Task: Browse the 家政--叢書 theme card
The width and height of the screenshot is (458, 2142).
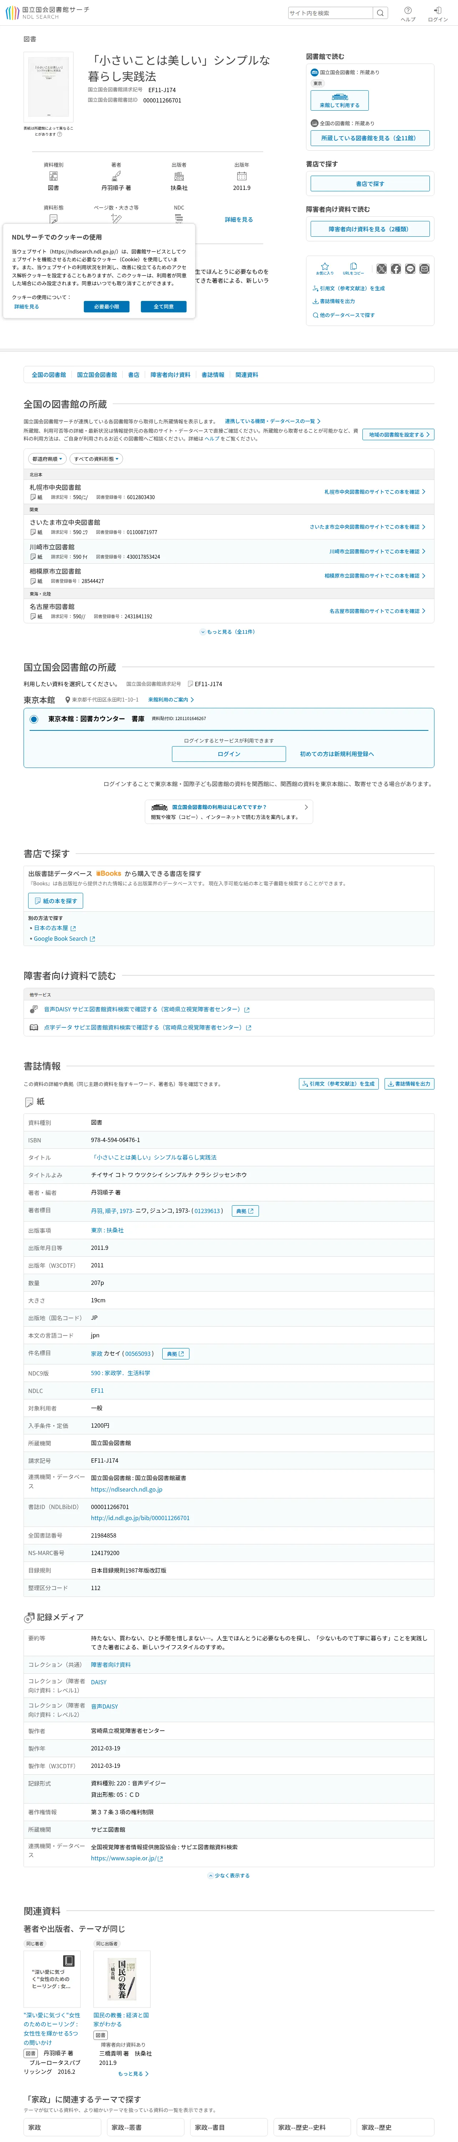Action: point(146,2127)
